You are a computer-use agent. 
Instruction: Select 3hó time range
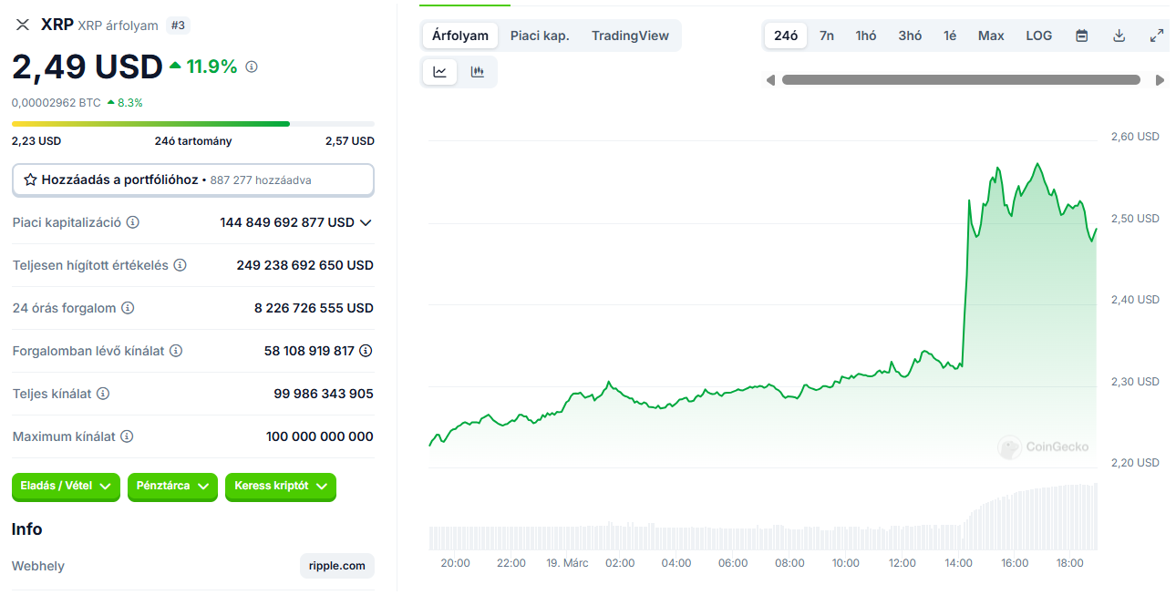coord(910,36)
